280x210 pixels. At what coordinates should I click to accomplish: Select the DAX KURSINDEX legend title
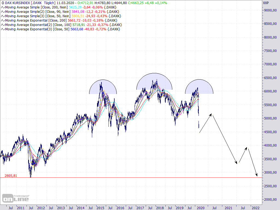pos(18,3)
